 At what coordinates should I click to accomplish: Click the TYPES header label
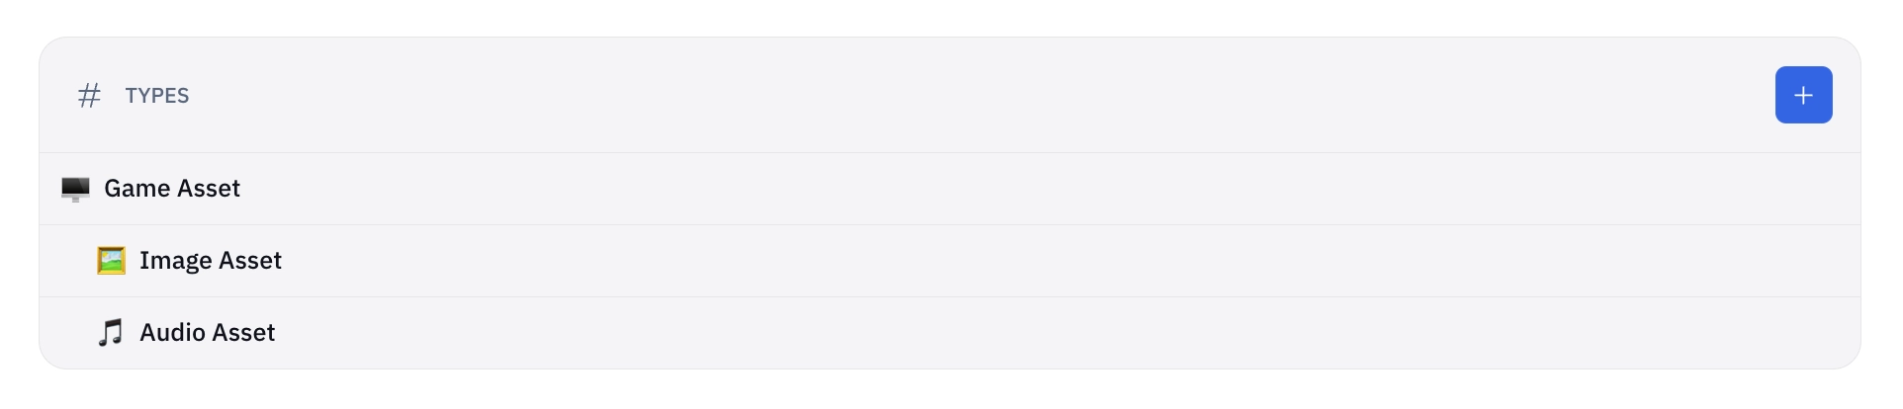[x=157, y=96]
